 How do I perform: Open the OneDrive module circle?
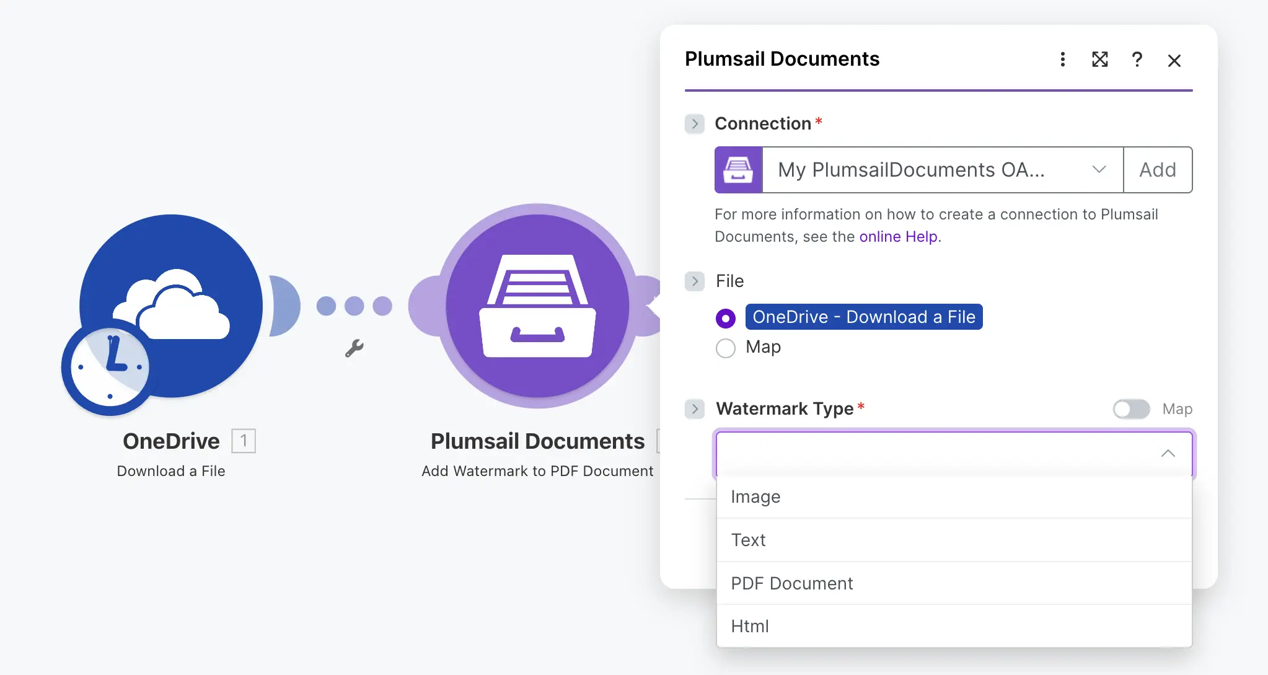(171, 306)
